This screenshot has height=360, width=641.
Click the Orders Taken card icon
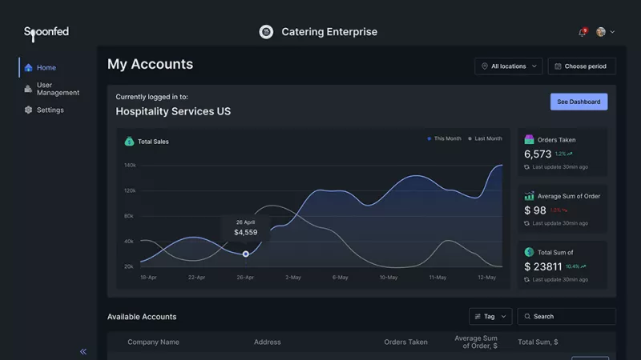coord(529,139)
